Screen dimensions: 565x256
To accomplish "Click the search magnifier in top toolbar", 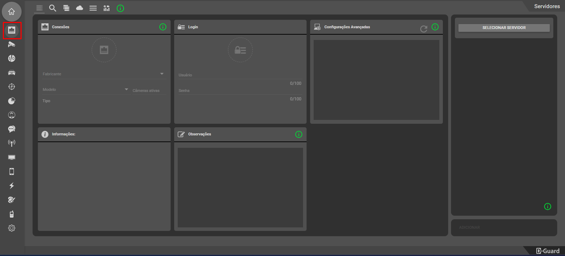I will [x=53, y=8].
